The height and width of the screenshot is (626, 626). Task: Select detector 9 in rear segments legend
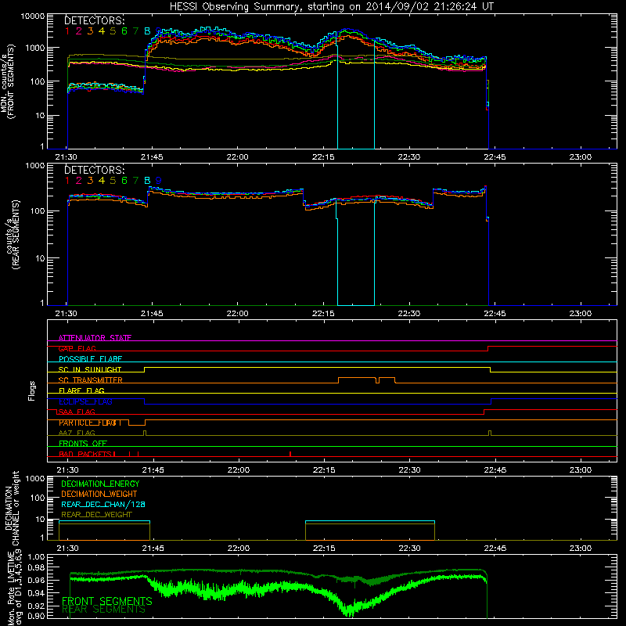click(159, 181)
